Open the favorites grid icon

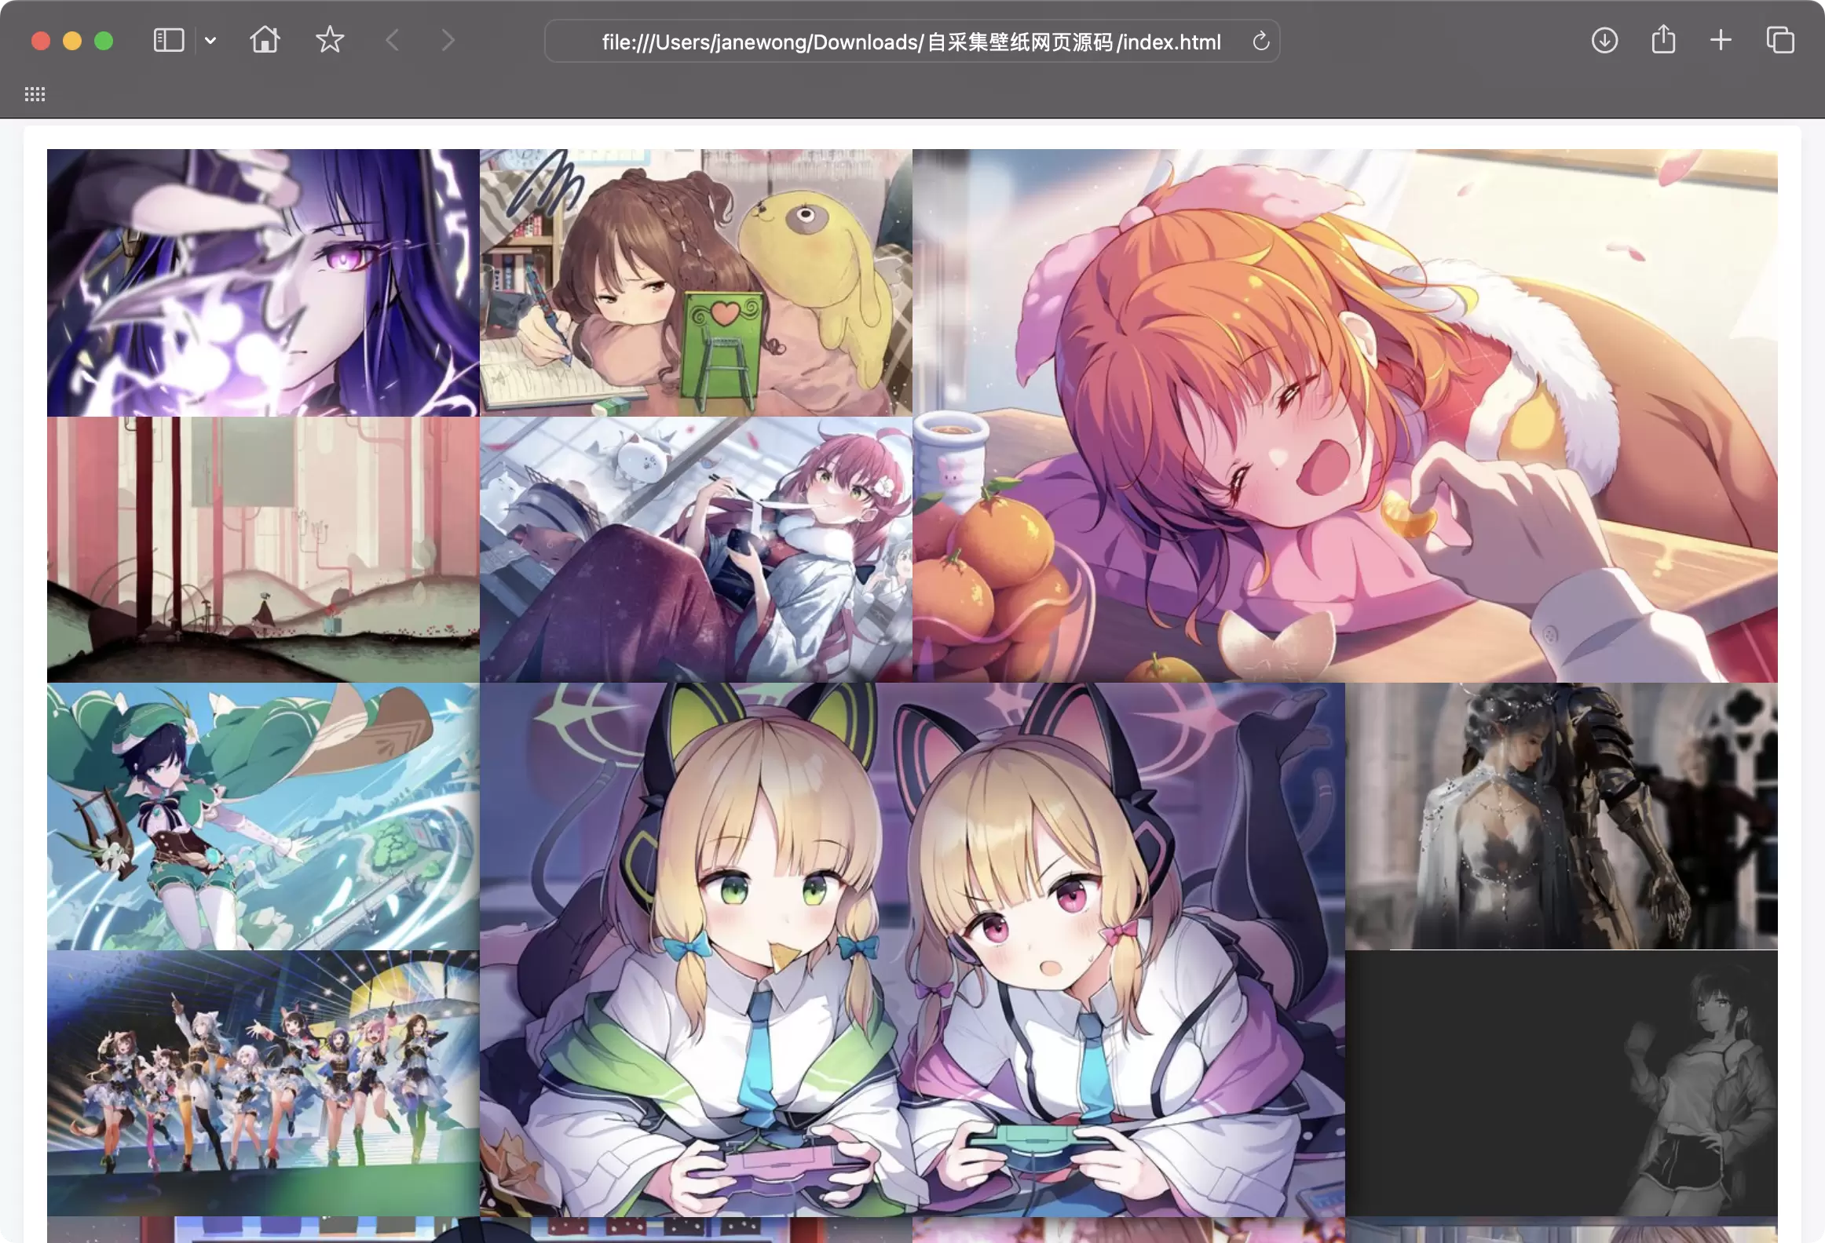click(x=35, y=94)
